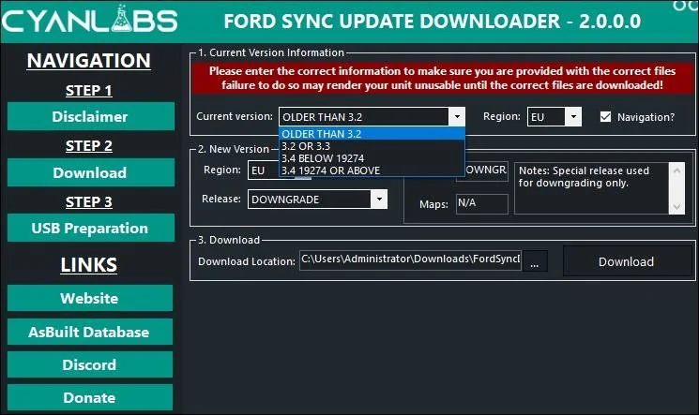Collapse the Current version dropdown arrow

point(457,117)
